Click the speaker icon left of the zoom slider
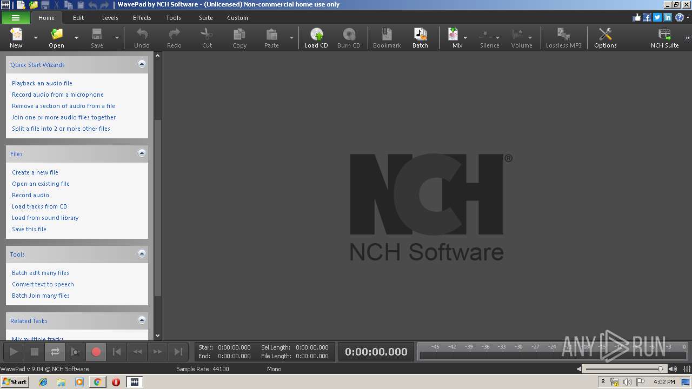This screenshot has width=692, height=389. [580, 369]
